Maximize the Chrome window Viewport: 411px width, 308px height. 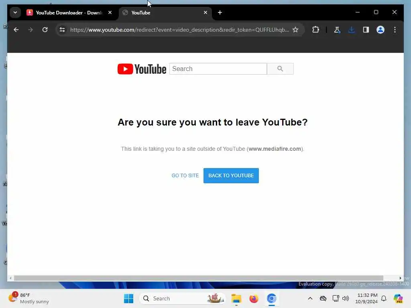tap(376, 12)
